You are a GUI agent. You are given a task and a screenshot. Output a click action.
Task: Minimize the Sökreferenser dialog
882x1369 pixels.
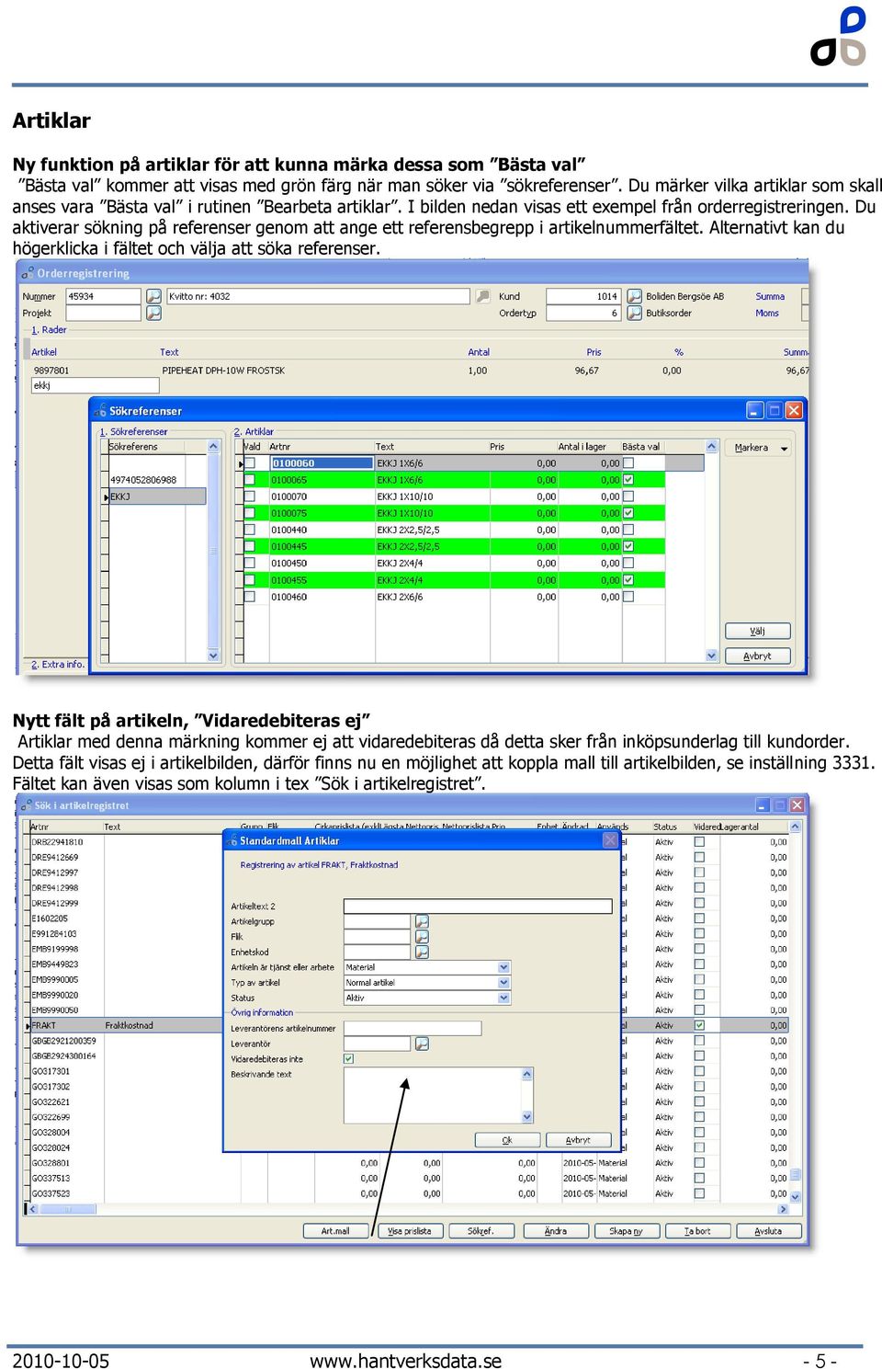coord(755,410)
